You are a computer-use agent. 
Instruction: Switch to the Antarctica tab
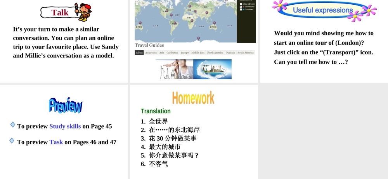pos(151,52)
